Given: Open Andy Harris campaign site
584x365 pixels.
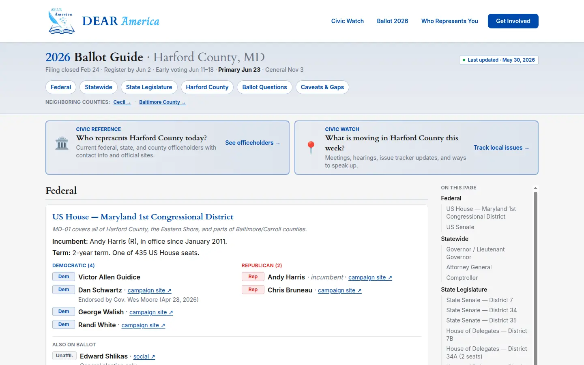Looking at the screenshot, I should pyautogui.click(x=370, y=277).
